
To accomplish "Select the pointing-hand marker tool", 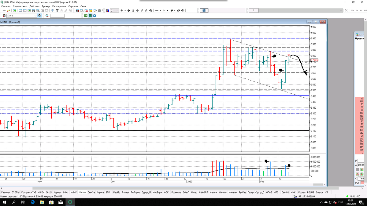I will click(x=171, y=10).
